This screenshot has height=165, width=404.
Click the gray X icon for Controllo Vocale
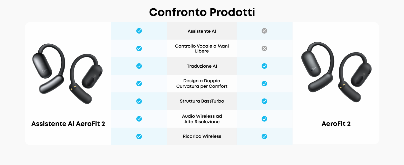[x=264, y=48]
